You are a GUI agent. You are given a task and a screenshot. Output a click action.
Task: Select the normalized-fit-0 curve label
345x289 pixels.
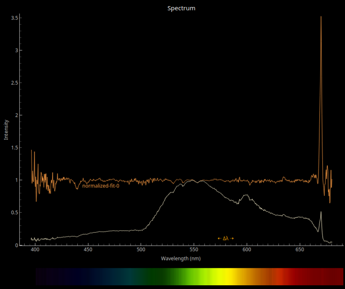click(100, 186)
